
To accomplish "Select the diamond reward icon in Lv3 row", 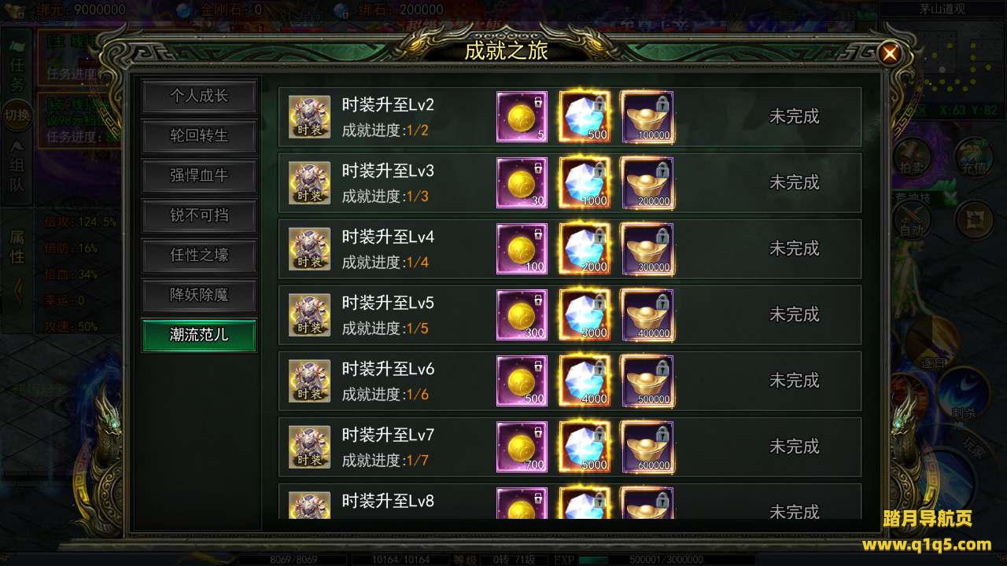I will 585,182.
